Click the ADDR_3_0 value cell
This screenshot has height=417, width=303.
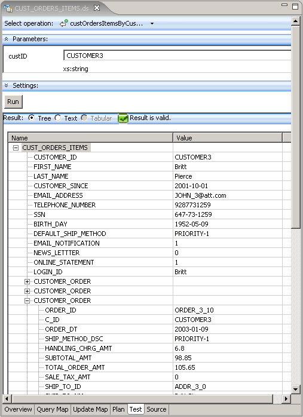pos(228,387)
